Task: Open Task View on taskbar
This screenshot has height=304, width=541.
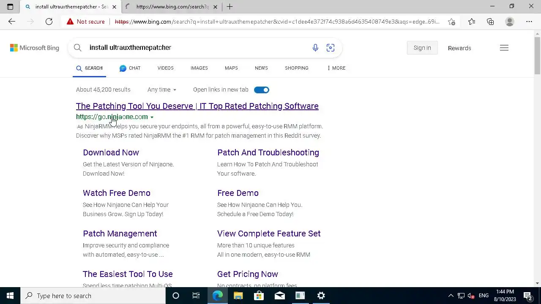Action: pos(196,296)
